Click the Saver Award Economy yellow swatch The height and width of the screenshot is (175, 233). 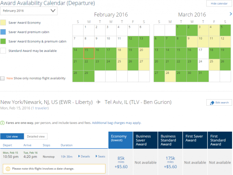[3, 23]
